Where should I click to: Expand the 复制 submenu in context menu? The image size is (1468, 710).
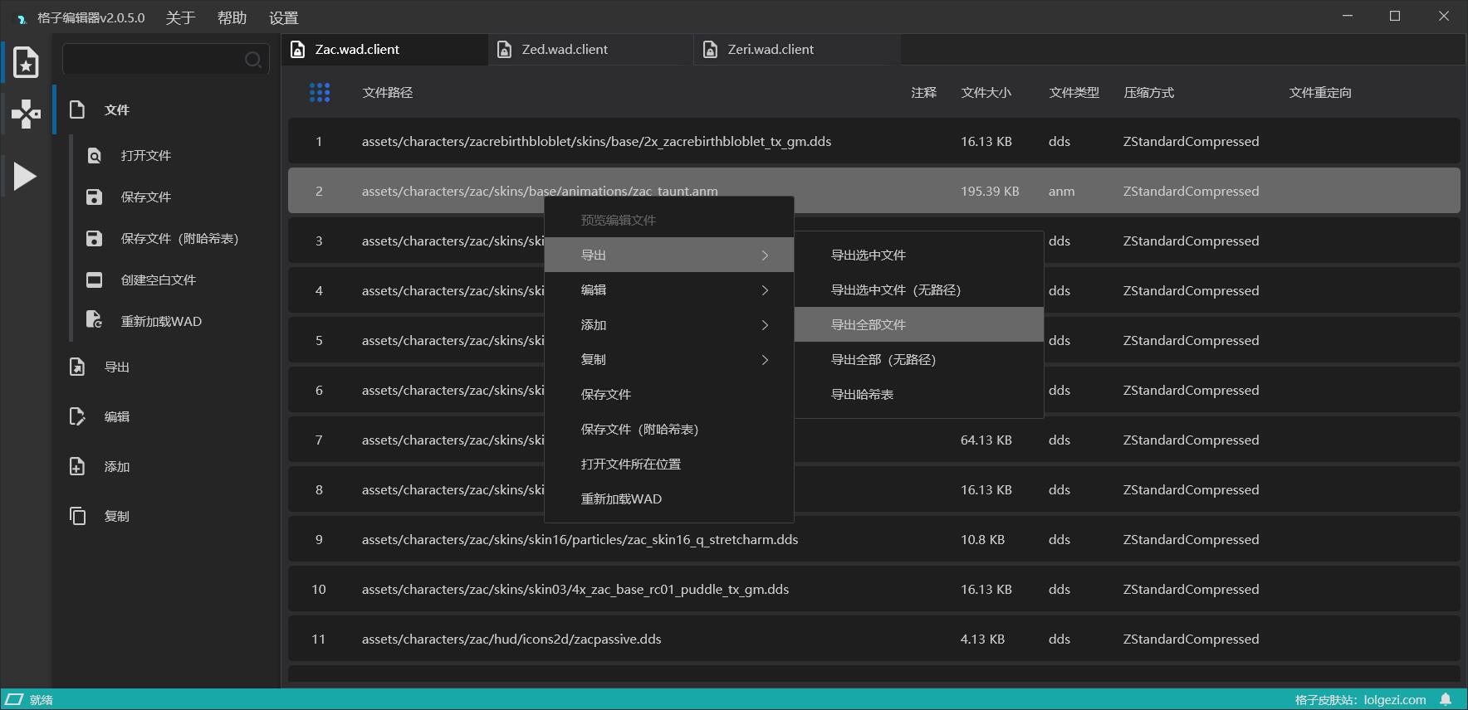[x=668, y=359]
